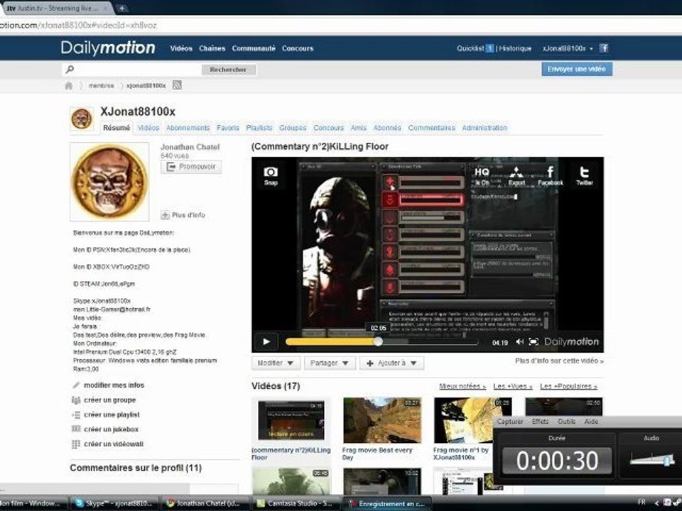Click the small skull avatar beside username
This screenshot has width=682, height=511.
coord(82,119)
